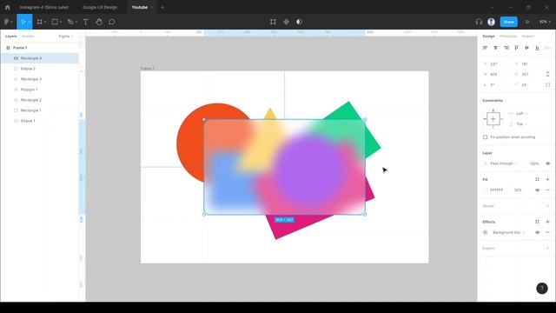The image size is (556, 313).
Task: Align right icon in Design panel
Action: [506, 48]
